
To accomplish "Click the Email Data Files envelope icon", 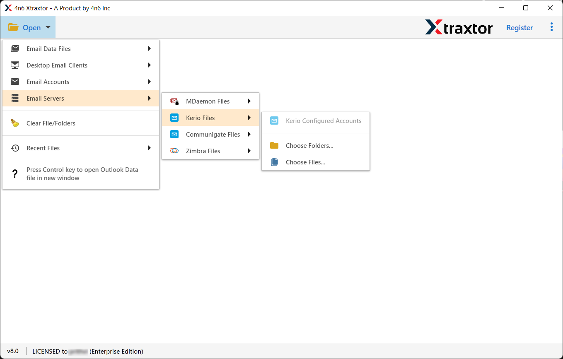I will click(x=15, y=48).
